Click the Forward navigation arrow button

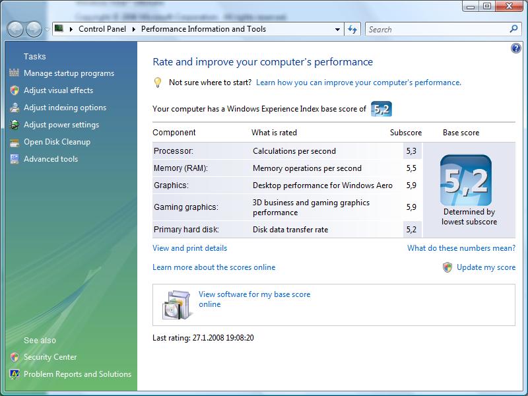tap(34, 30)
